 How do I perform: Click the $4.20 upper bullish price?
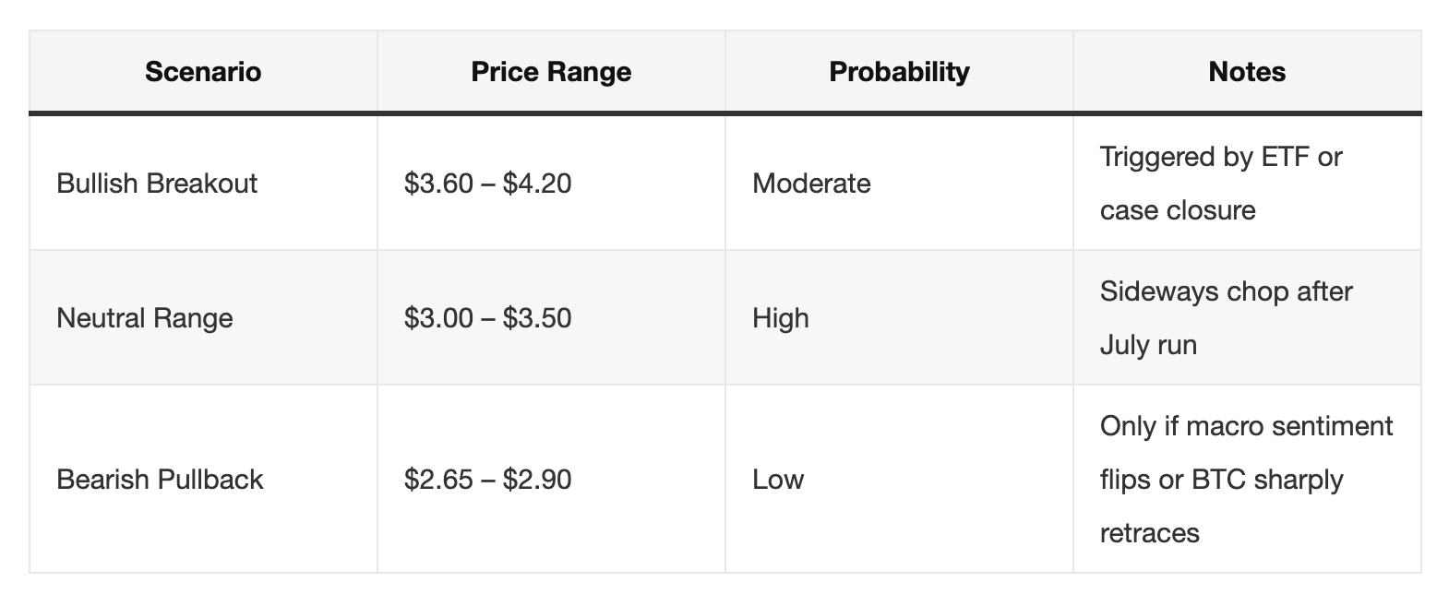pyautogui.click(x=537, y=184)
